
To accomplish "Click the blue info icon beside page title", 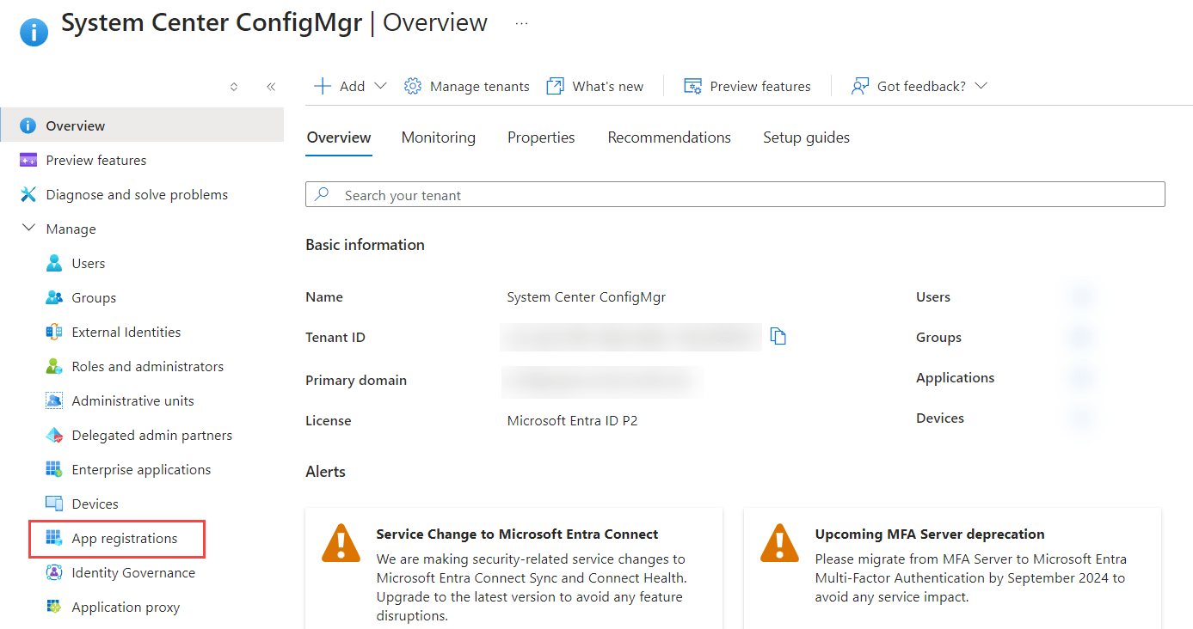I will 34,32.
